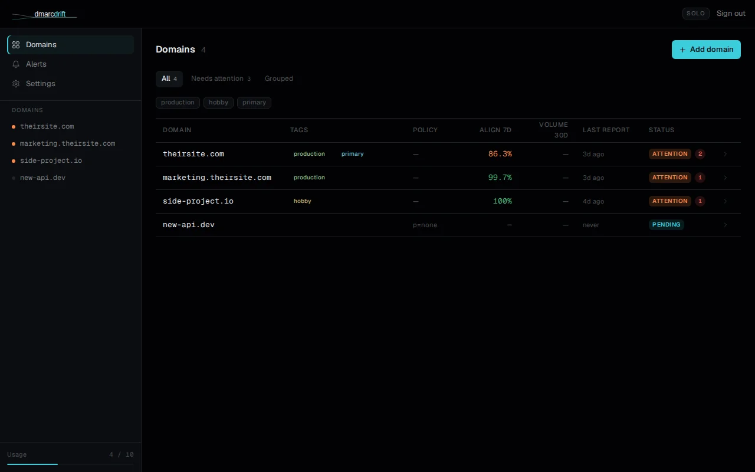
Task: Filter by the primary tag chip
Action: click(254, 103)
